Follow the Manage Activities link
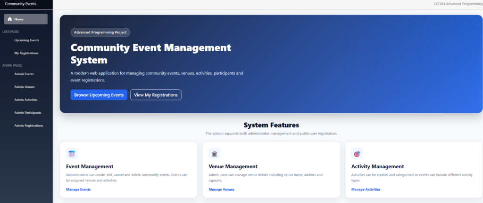Image resolution: width=483 pixels, height=203 pixels. (366, 189)
